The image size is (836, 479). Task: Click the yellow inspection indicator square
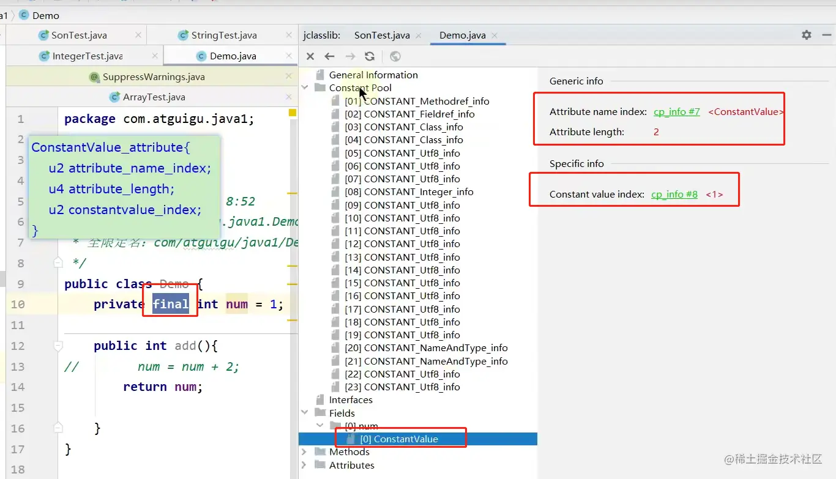(x=293, y=113)
